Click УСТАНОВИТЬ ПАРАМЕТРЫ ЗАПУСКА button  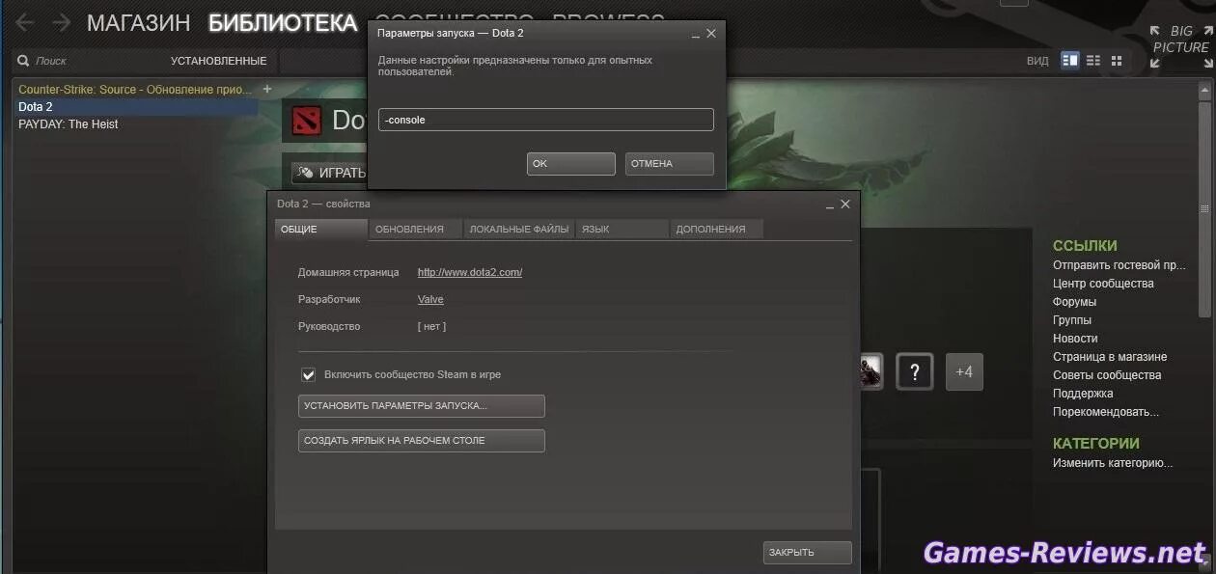tap(422, 406)
